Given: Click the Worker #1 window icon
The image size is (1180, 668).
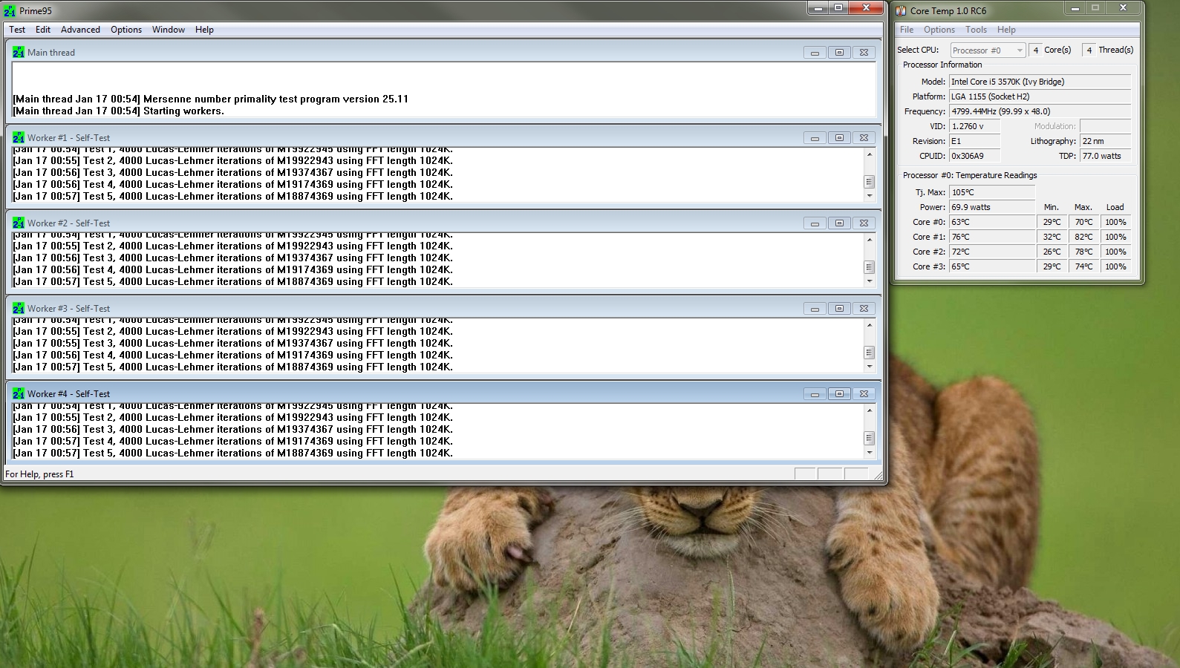Looking at the screenshot, I should (18, 138).
